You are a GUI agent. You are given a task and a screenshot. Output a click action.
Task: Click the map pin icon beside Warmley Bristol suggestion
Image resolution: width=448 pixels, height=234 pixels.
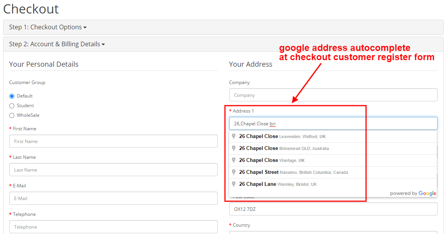233,184
